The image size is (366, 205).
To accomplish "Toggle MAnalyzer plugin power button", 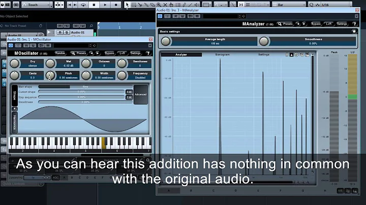I will point(160,16).
